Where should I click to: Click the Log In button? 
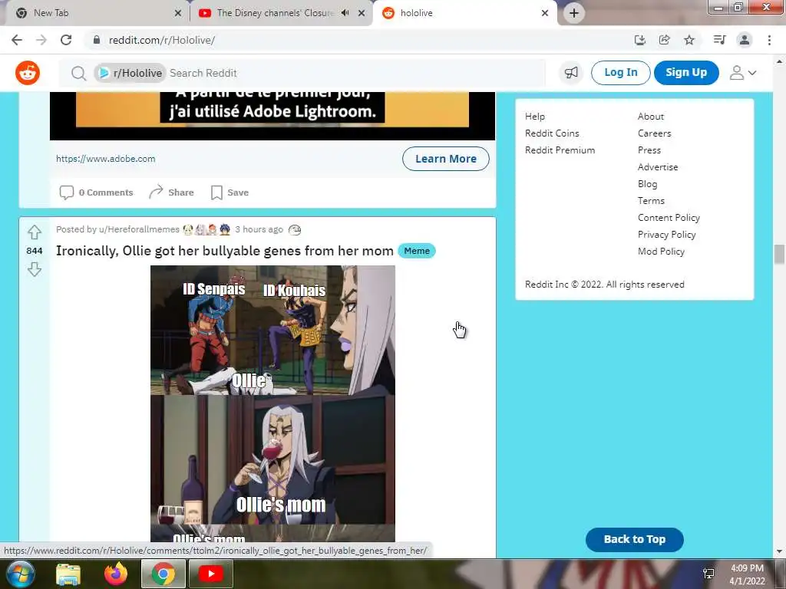point(620,73)
